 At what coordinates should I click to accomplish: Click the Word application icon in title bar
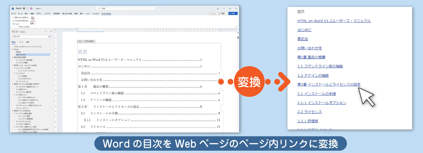coord(12,8)
